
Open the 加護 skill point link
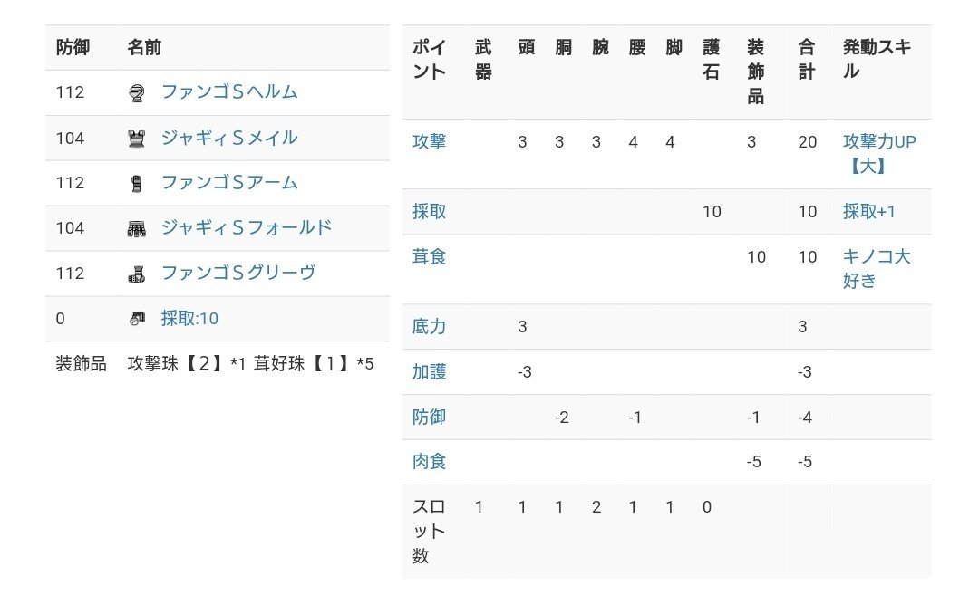click(429, 372)
